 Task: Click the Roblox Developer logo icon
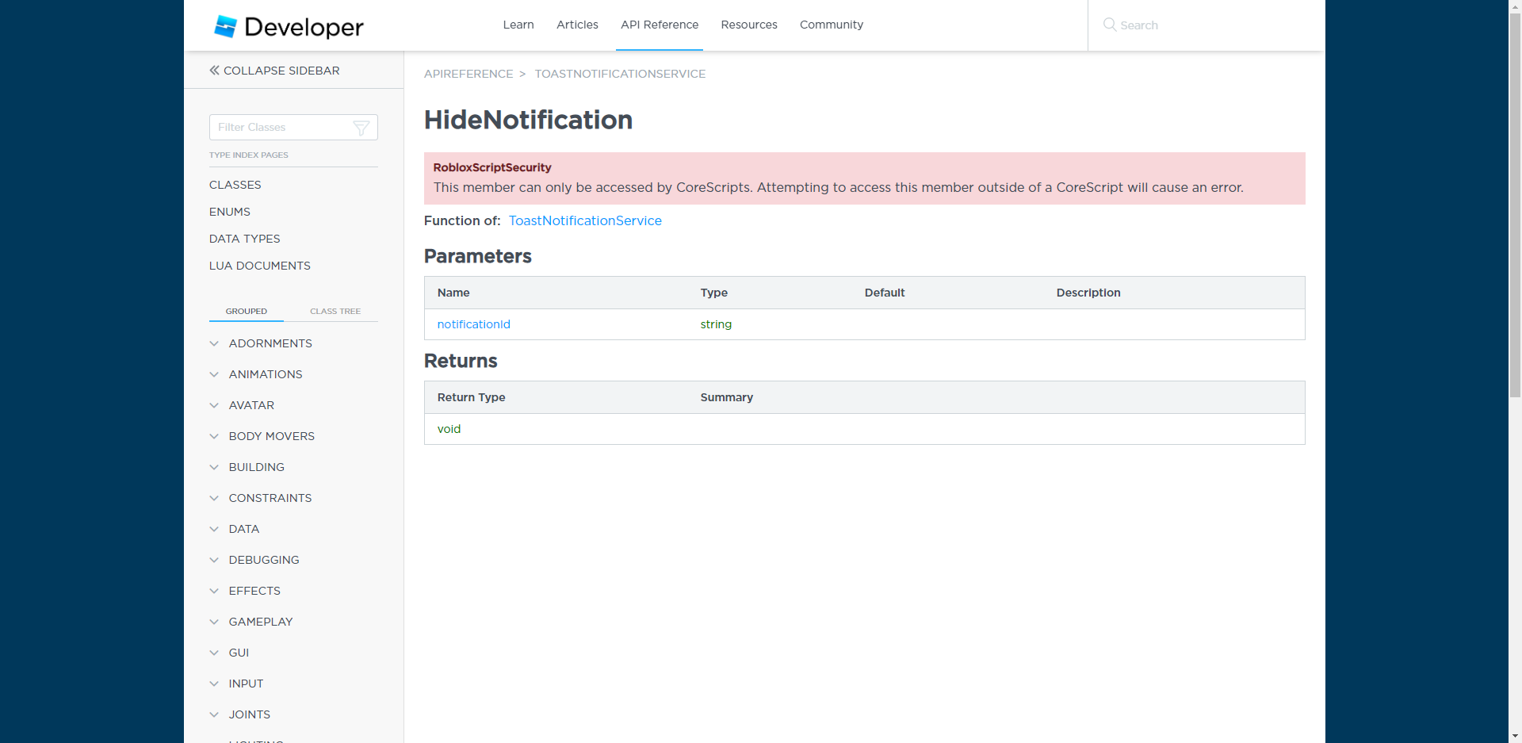(x=226, y=26)
